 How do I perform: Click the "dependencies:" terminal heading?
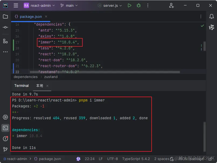click(x=26, y=130)
